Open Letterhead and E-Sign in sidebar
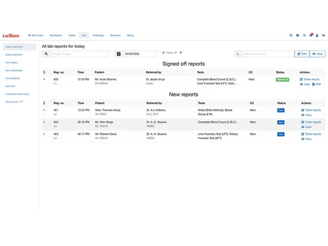328x246 pixels. click(x=17, y=94)
